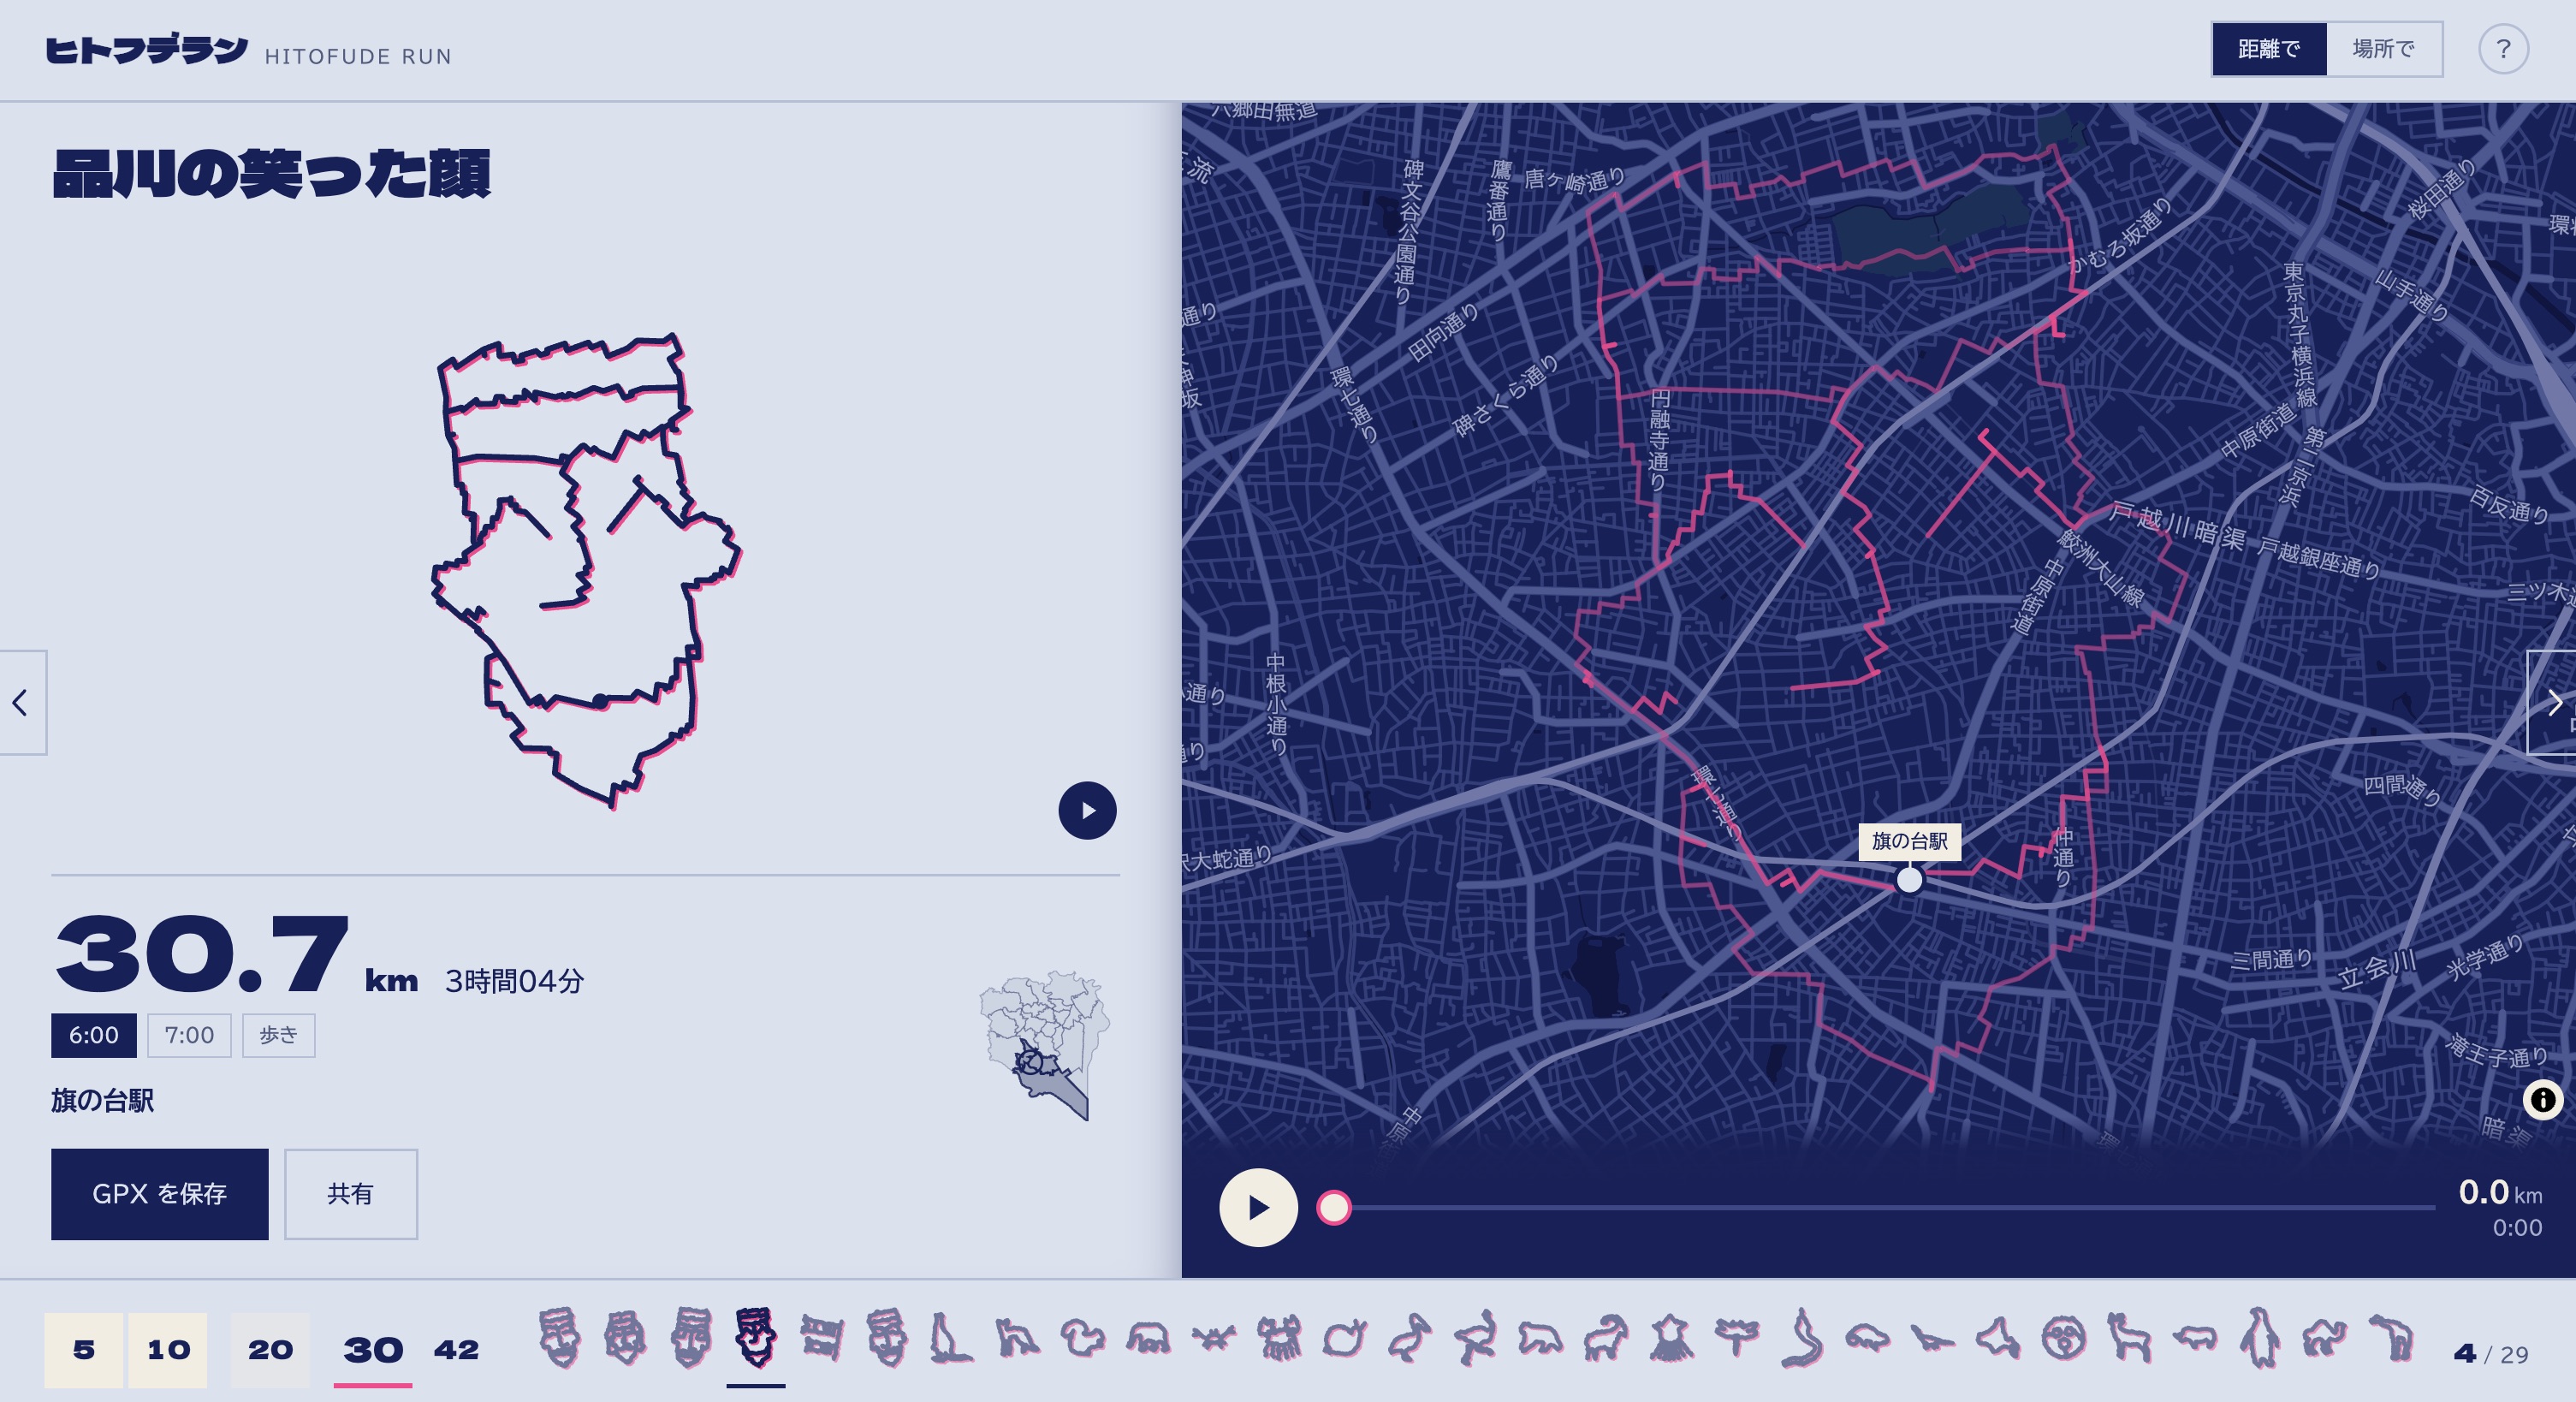Select the snake route thumbnail

(x=1802, y=1337)
